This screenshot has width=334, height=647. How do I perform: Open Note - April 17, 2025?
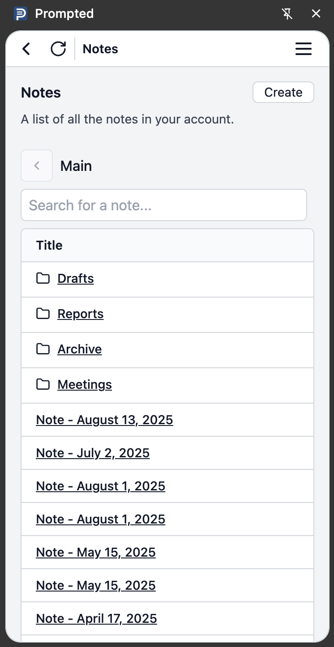(x=96, y=618)
